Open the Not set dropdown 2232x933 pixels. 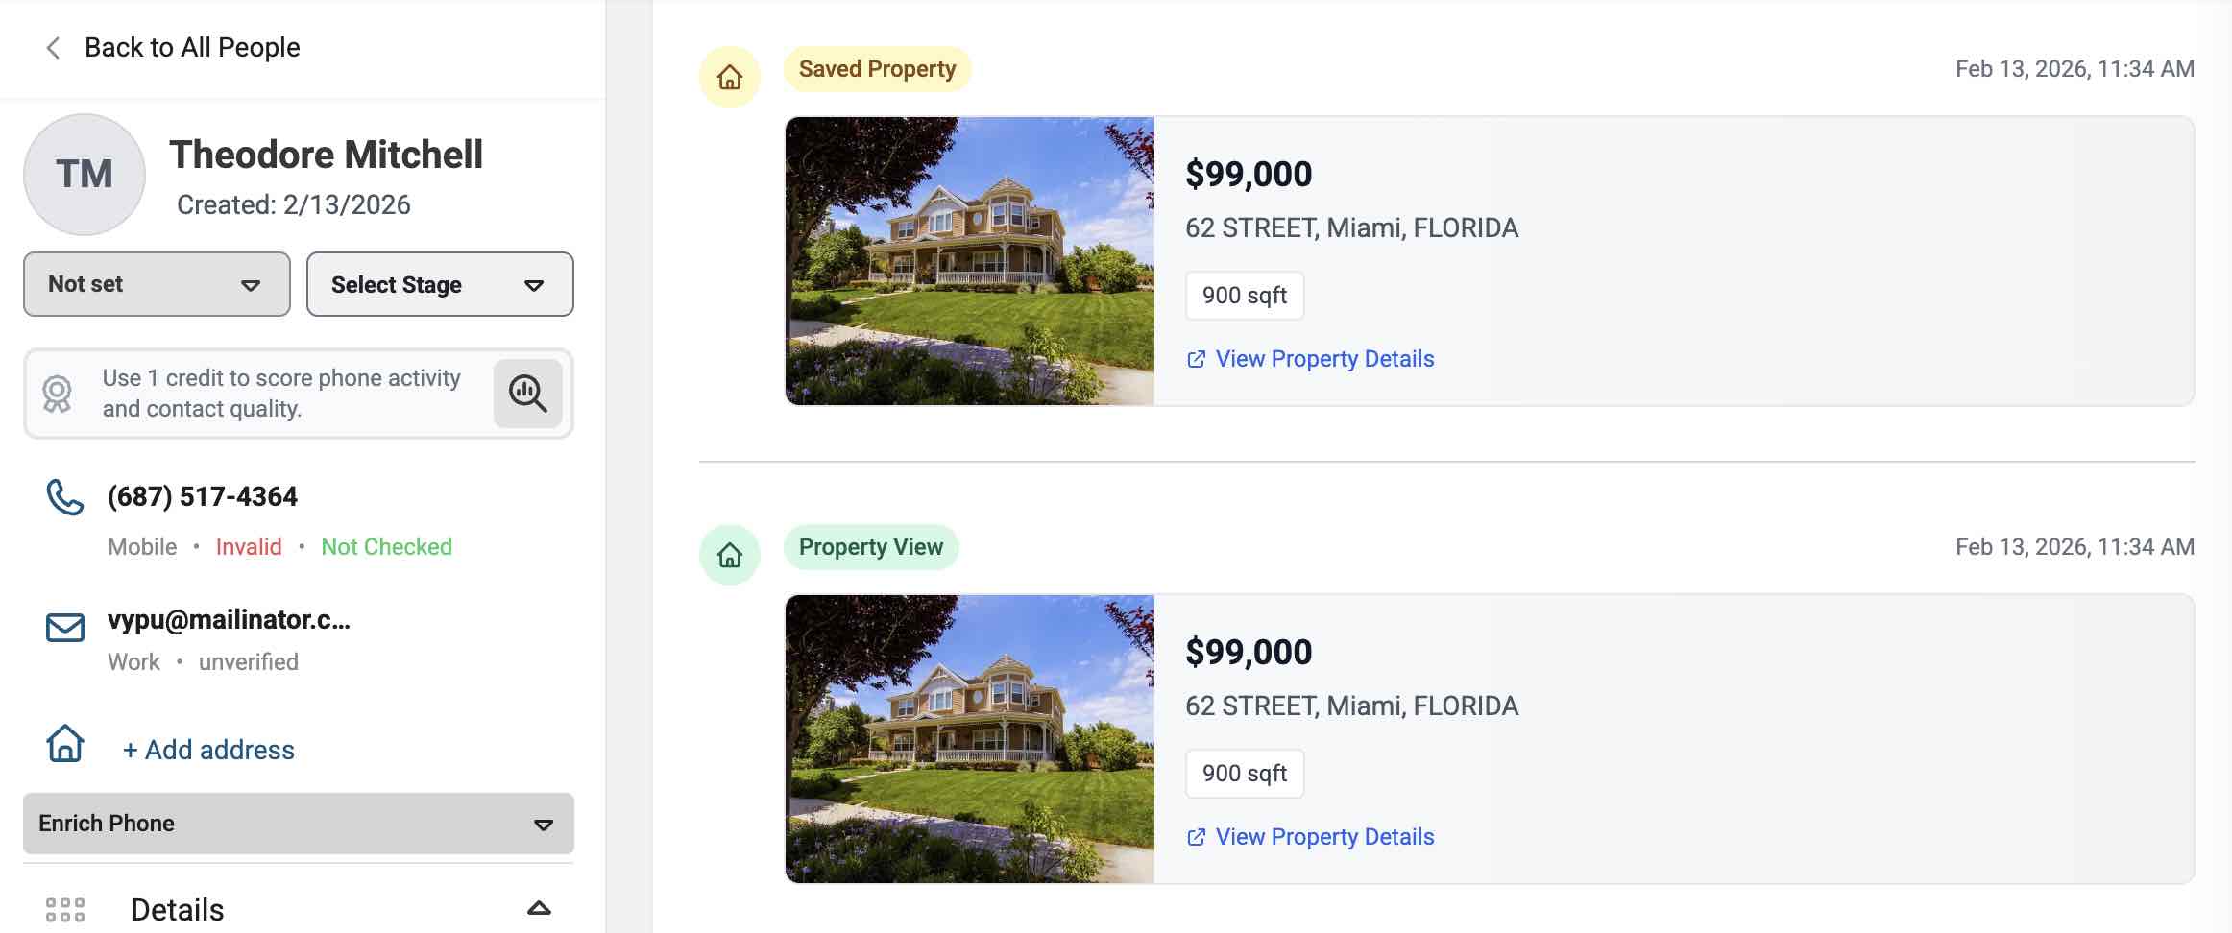(157, 284)
